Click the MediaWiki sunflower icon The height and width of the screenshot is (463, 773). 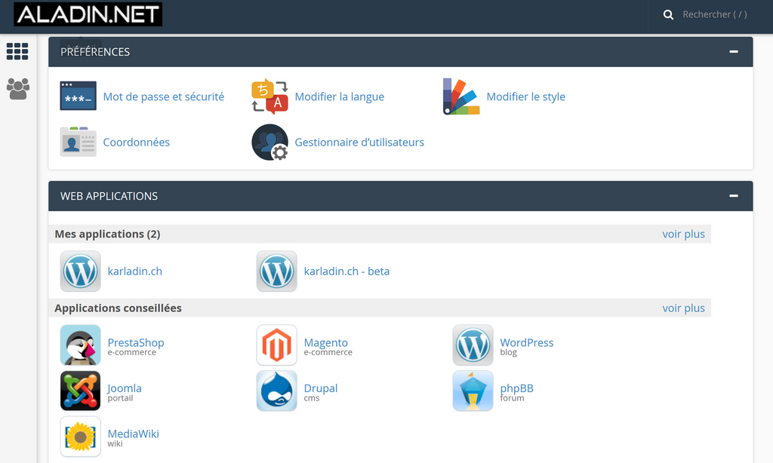point(80,436)
